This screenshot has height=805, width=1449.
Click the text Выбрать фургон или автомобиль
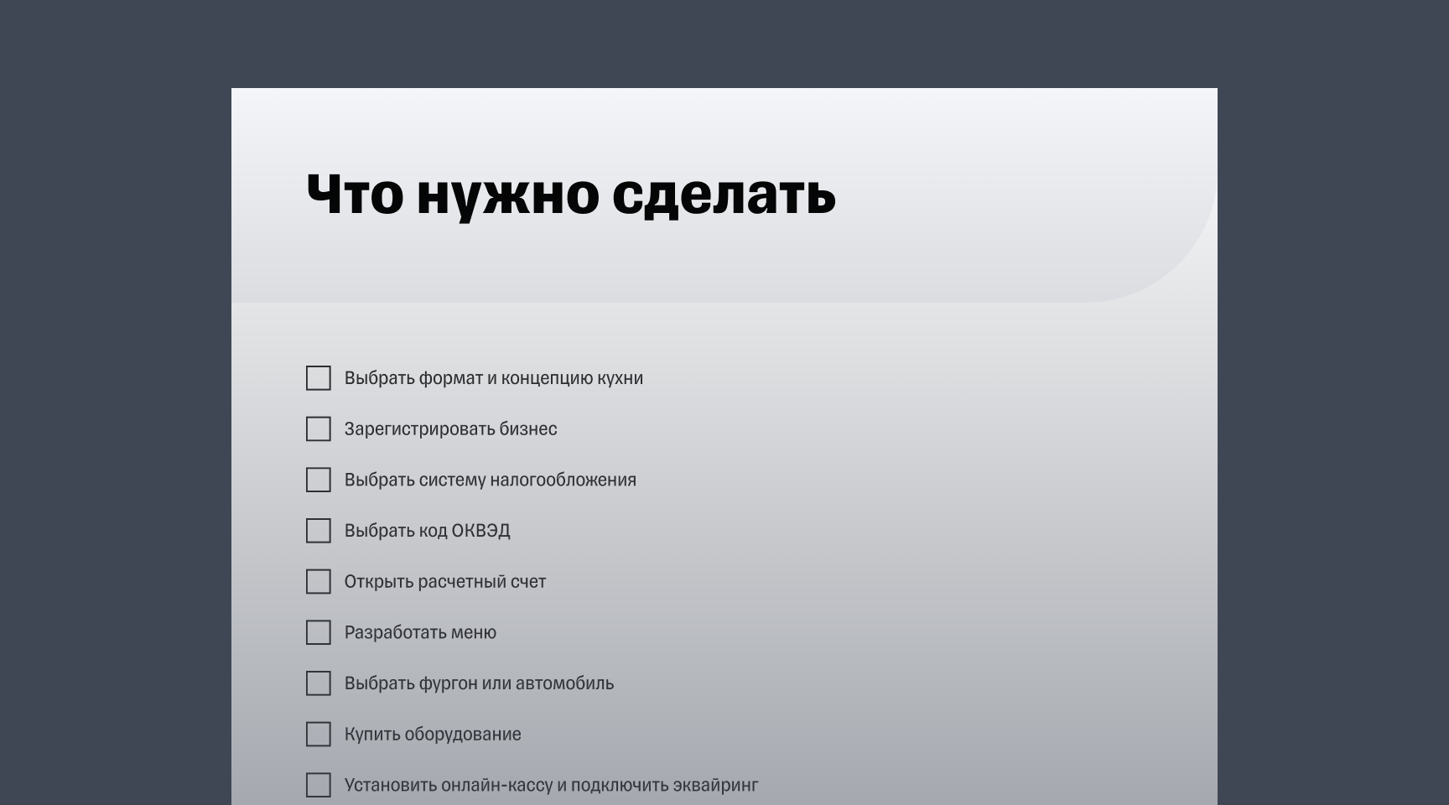(479, 683)
